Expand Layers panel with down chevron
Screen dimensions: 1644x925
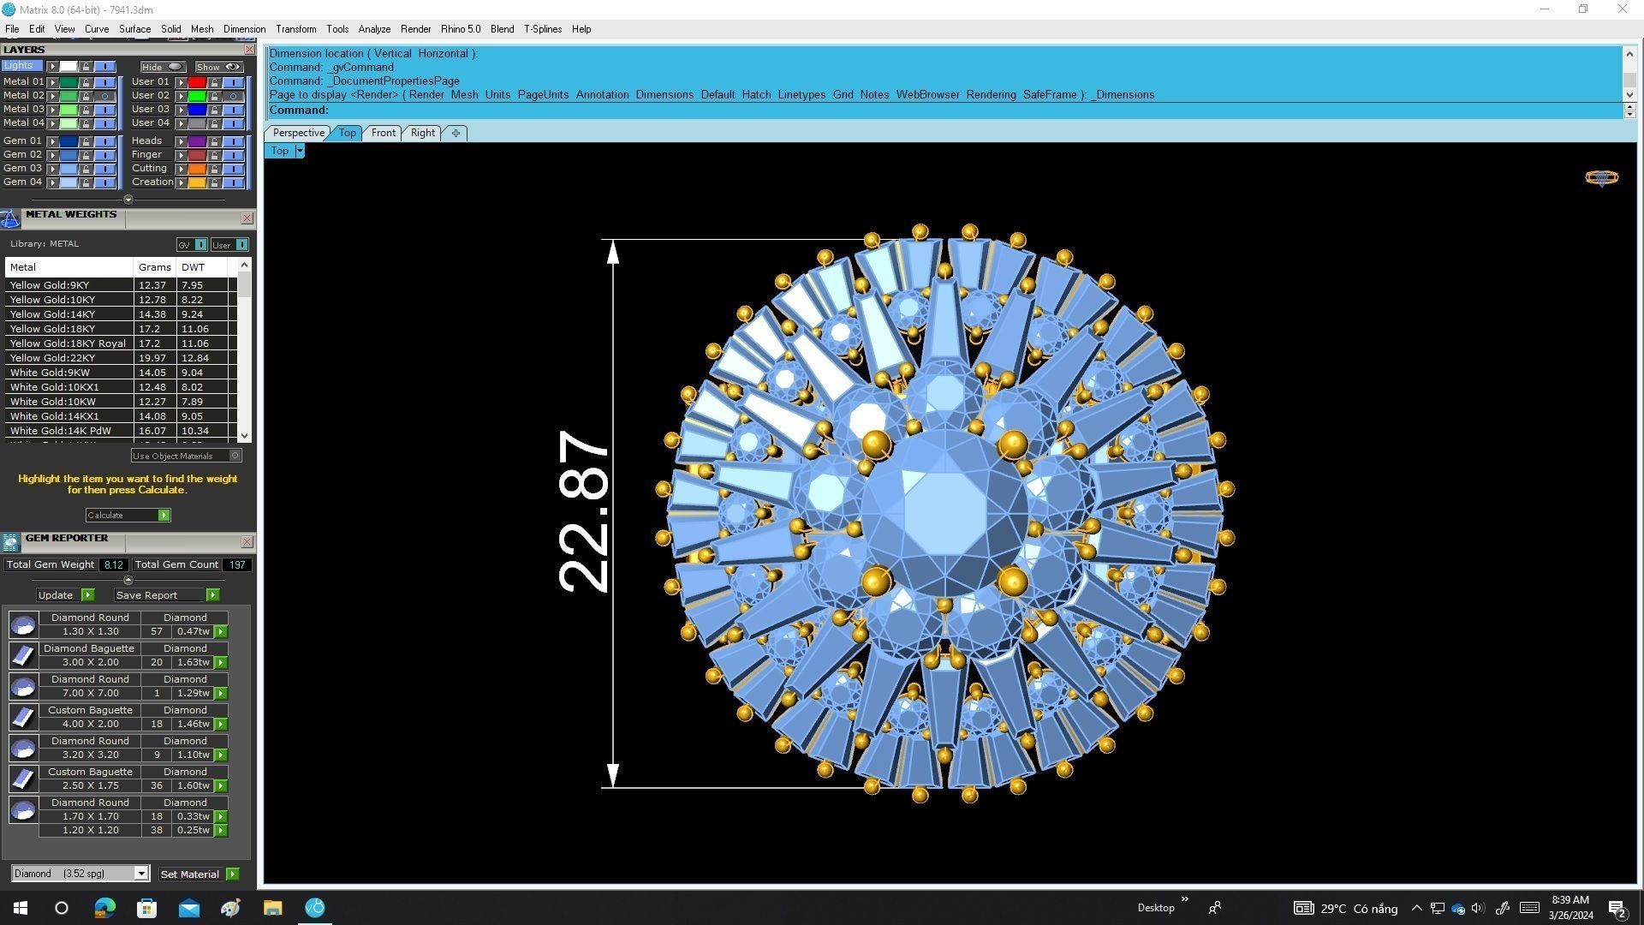128,200
